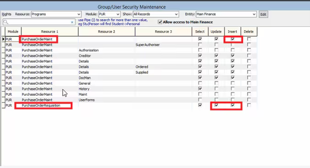The width and height of the screenshot is (310, 168).
Task: Open the Entity dropdown showing Main Finance
Action: (x=226, y=14)
